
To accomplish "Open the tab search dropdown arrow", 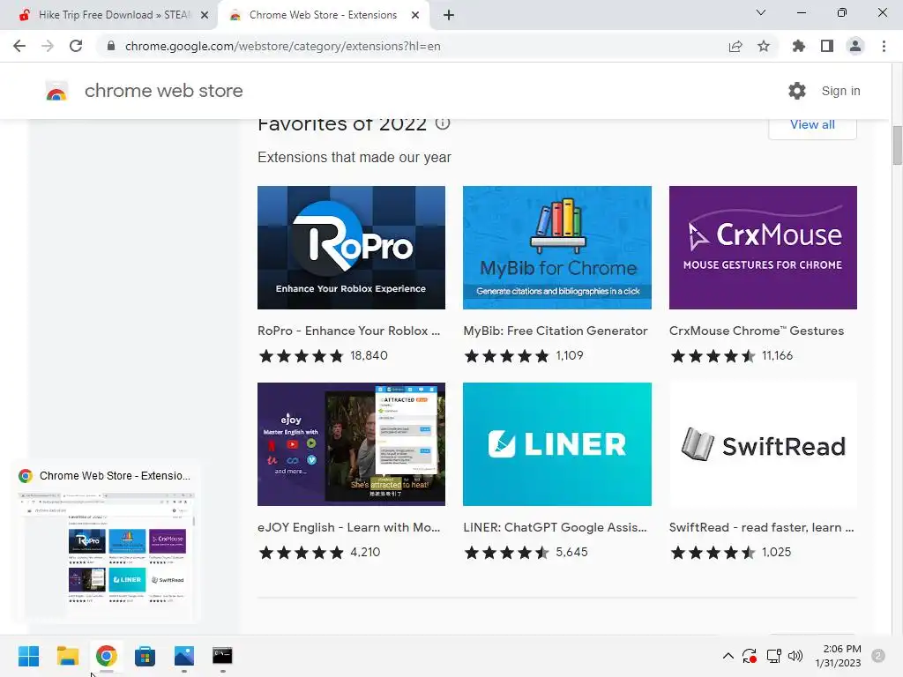I will [761, 12].
